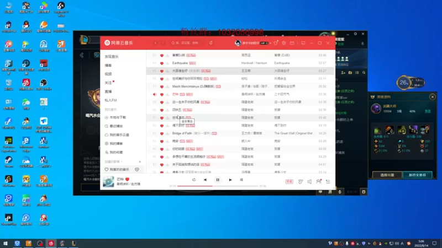The image size is (442, 248).
Task: Search friends icon in League social panel
Action: (x=364, y=73)
